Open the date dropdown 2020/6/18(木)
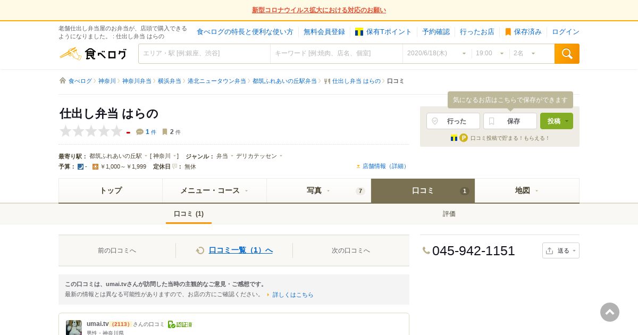Screen dimensions: 638x335 437,54
